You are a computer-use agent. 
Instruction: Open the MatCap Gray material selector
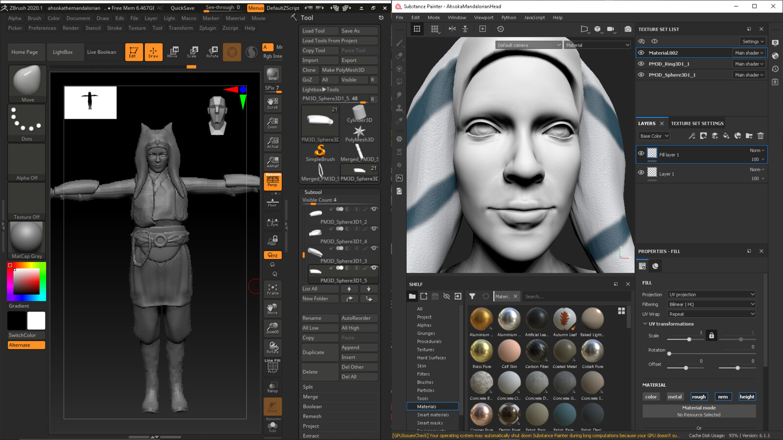pos(27,241)
